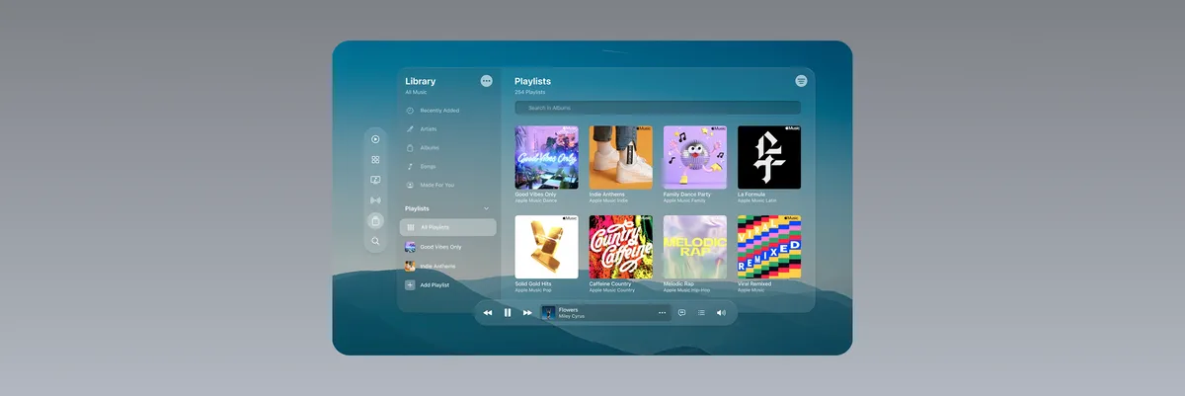The image size is (1185, 396).
Task: Show the Up Next queue list
Action: point(701,312)
